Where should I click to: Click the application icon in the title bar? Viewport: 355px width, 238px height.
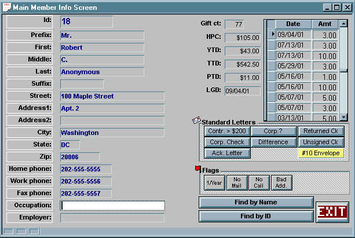(7, 8)
